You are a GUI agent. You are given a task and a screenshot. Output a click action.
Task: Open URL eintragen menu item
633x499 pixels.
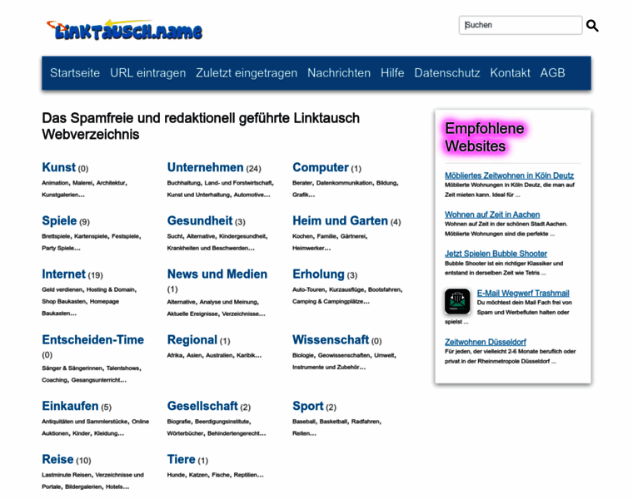click(147, 73)
